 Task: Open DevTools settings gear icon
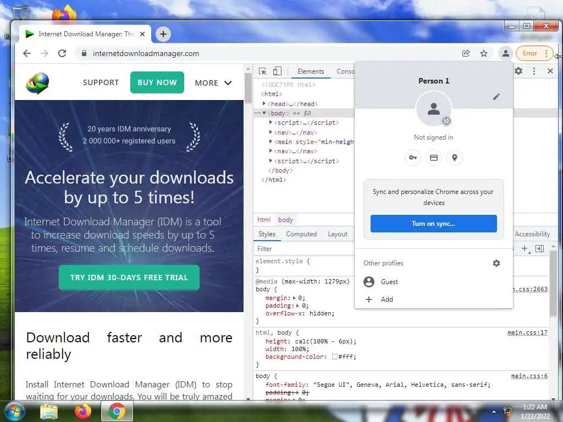click(518, 71)
